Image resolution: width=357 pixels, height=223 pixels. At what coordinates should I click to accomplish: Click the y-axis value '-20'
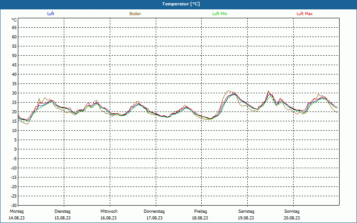(14, 187)
